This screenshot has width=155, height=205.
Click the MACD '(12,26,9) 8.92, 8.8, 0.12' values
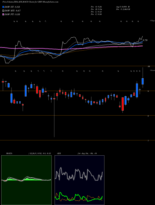click(x=39, y=153)
